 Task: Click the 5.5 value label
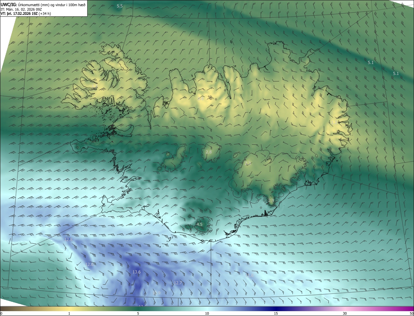120,6
